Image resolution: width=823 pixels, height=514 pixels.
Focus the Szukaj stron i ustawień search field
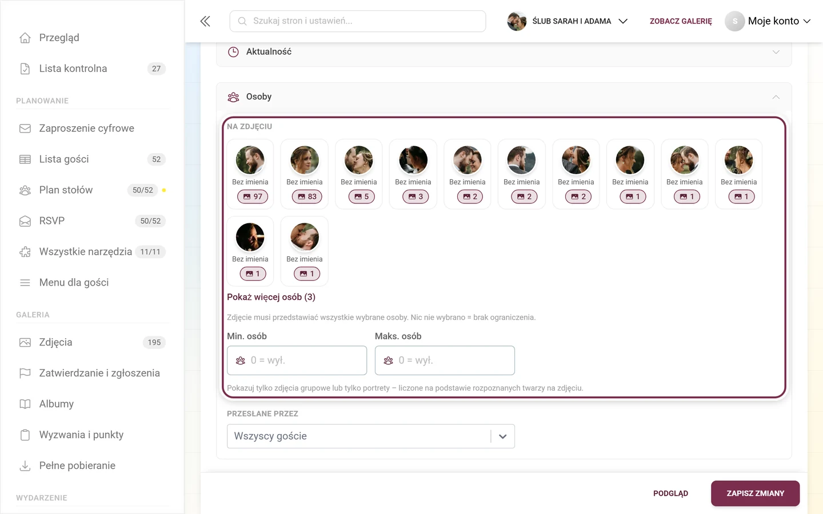click(358, 21)
